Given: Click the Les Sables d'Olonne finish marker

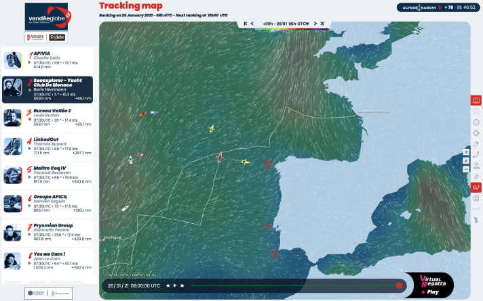Looking at the screenshot, I should point(355,114).
